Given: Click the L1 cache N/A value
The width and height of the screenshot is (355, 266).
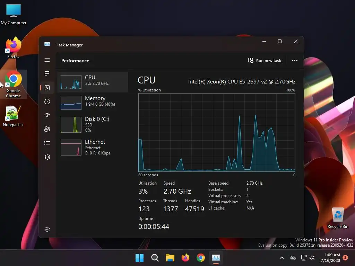Looking at the screenshot, I should pyautogui.click(x=250, y=208).
